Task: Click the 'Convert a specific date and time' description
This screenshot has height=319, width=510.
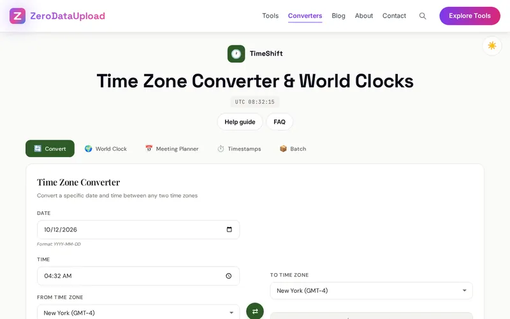Action: (x=117, y=196)
